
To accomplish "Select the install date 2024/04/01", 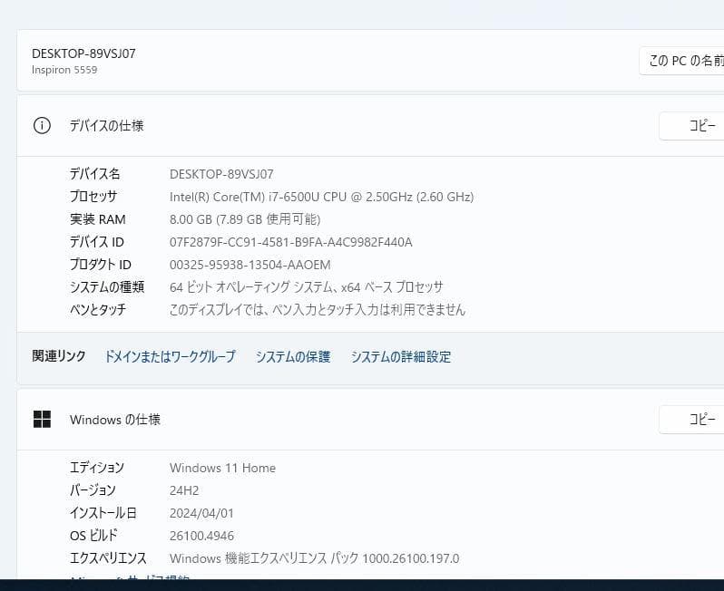I will click(x=201, y=513).
